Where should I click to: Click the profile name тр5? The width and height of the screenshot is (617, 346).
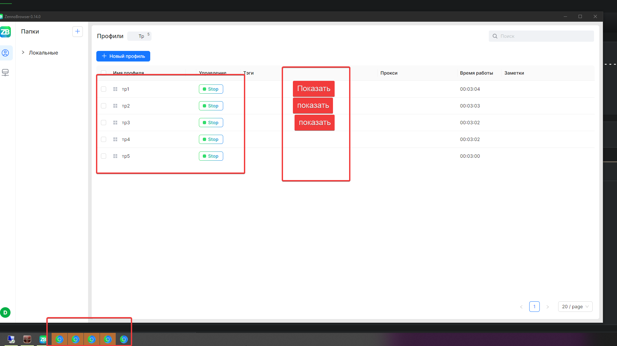[x=126, y=156]
